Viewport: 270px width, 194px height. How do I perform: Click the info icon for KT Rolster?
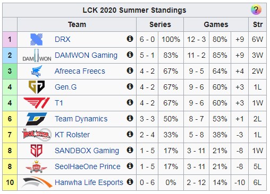click(130, 134)
